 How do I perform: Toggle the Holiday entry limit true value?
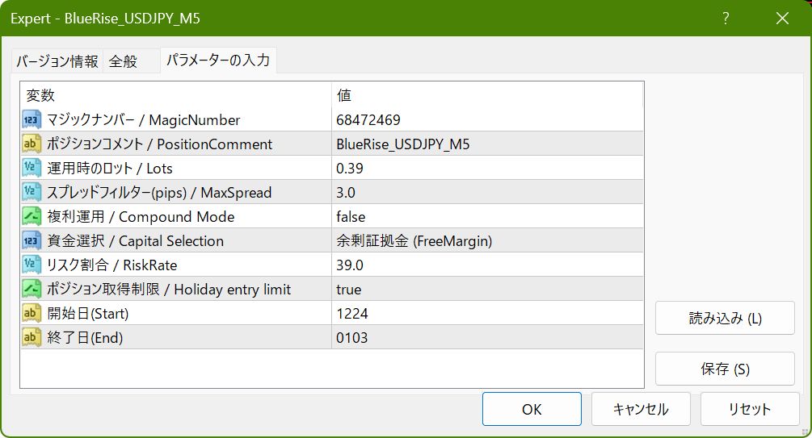[x=349, y=290]
